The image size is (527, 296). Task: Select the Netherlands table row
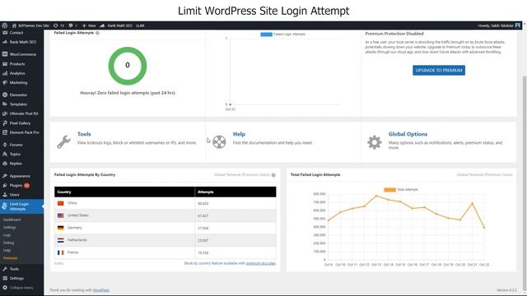tap(166, 240)
